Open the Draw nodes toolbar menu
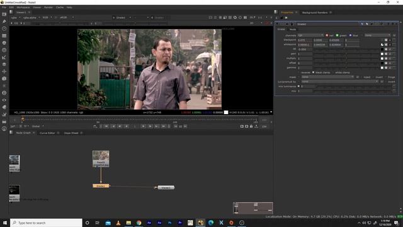Screen dimensions: 403x227 pos(4,21)
